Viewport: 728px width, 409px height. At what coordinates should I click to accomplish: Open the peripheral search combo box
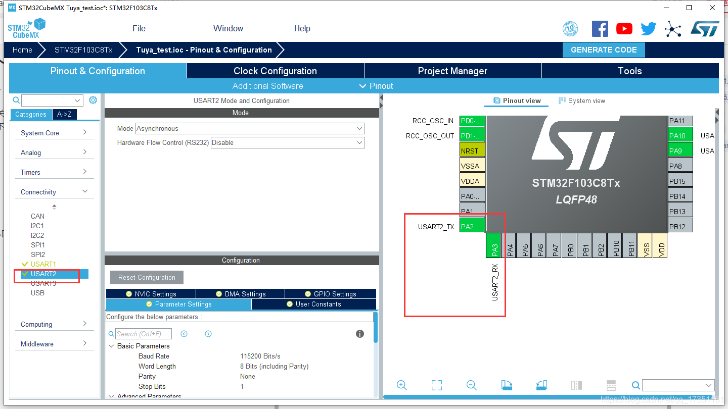click(52, 100)
